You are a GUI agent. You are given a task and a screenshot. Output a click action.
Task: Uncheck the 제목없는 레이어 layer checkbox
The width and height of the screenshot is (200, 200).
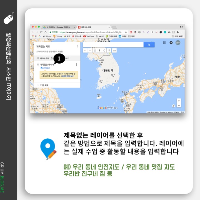(x=38, y=64)
